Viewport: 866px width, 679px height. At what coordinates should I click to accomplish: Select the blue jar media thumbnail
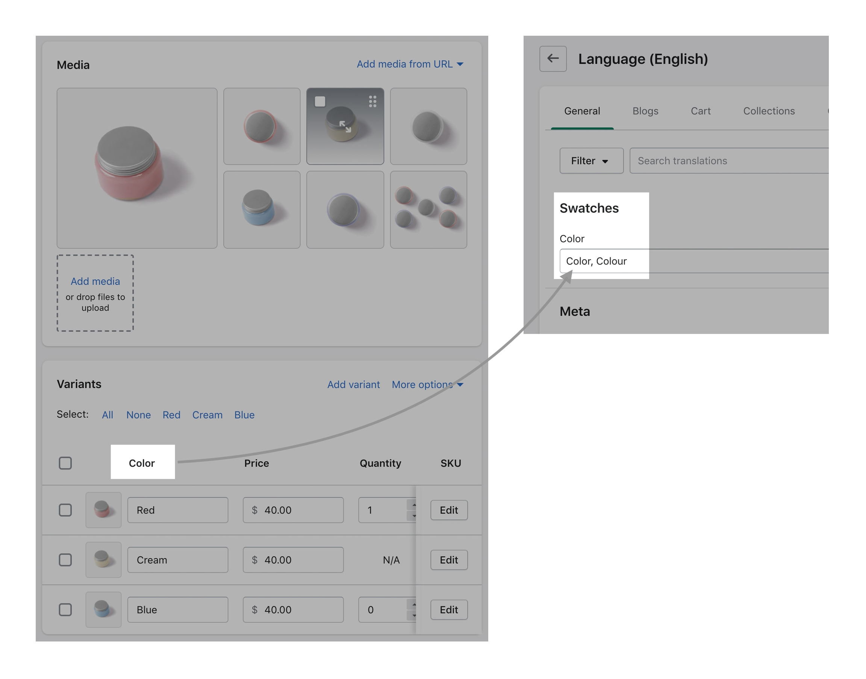(x=261, y=210)
